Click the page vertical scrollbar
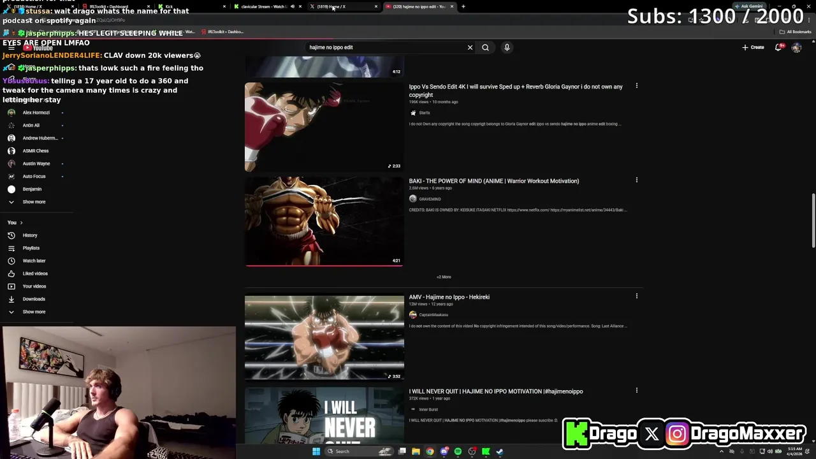The height and width of the screenshot is (459, 816). 813,220
